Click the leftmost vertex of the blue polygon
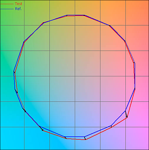This screenshot has width=149, height=150. 14,71
